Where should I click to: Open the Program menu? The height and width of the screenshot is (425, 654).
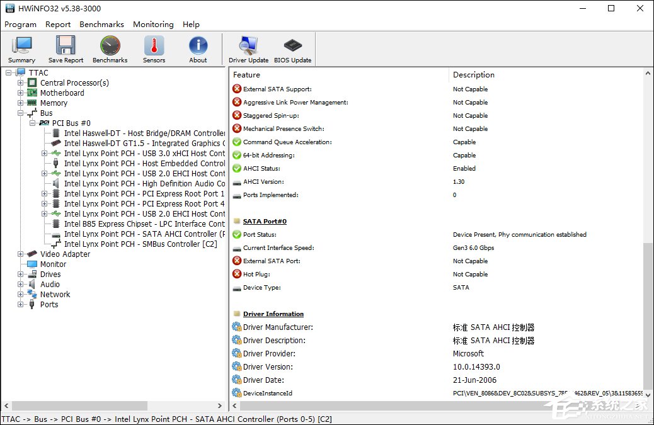click(20, 24)
